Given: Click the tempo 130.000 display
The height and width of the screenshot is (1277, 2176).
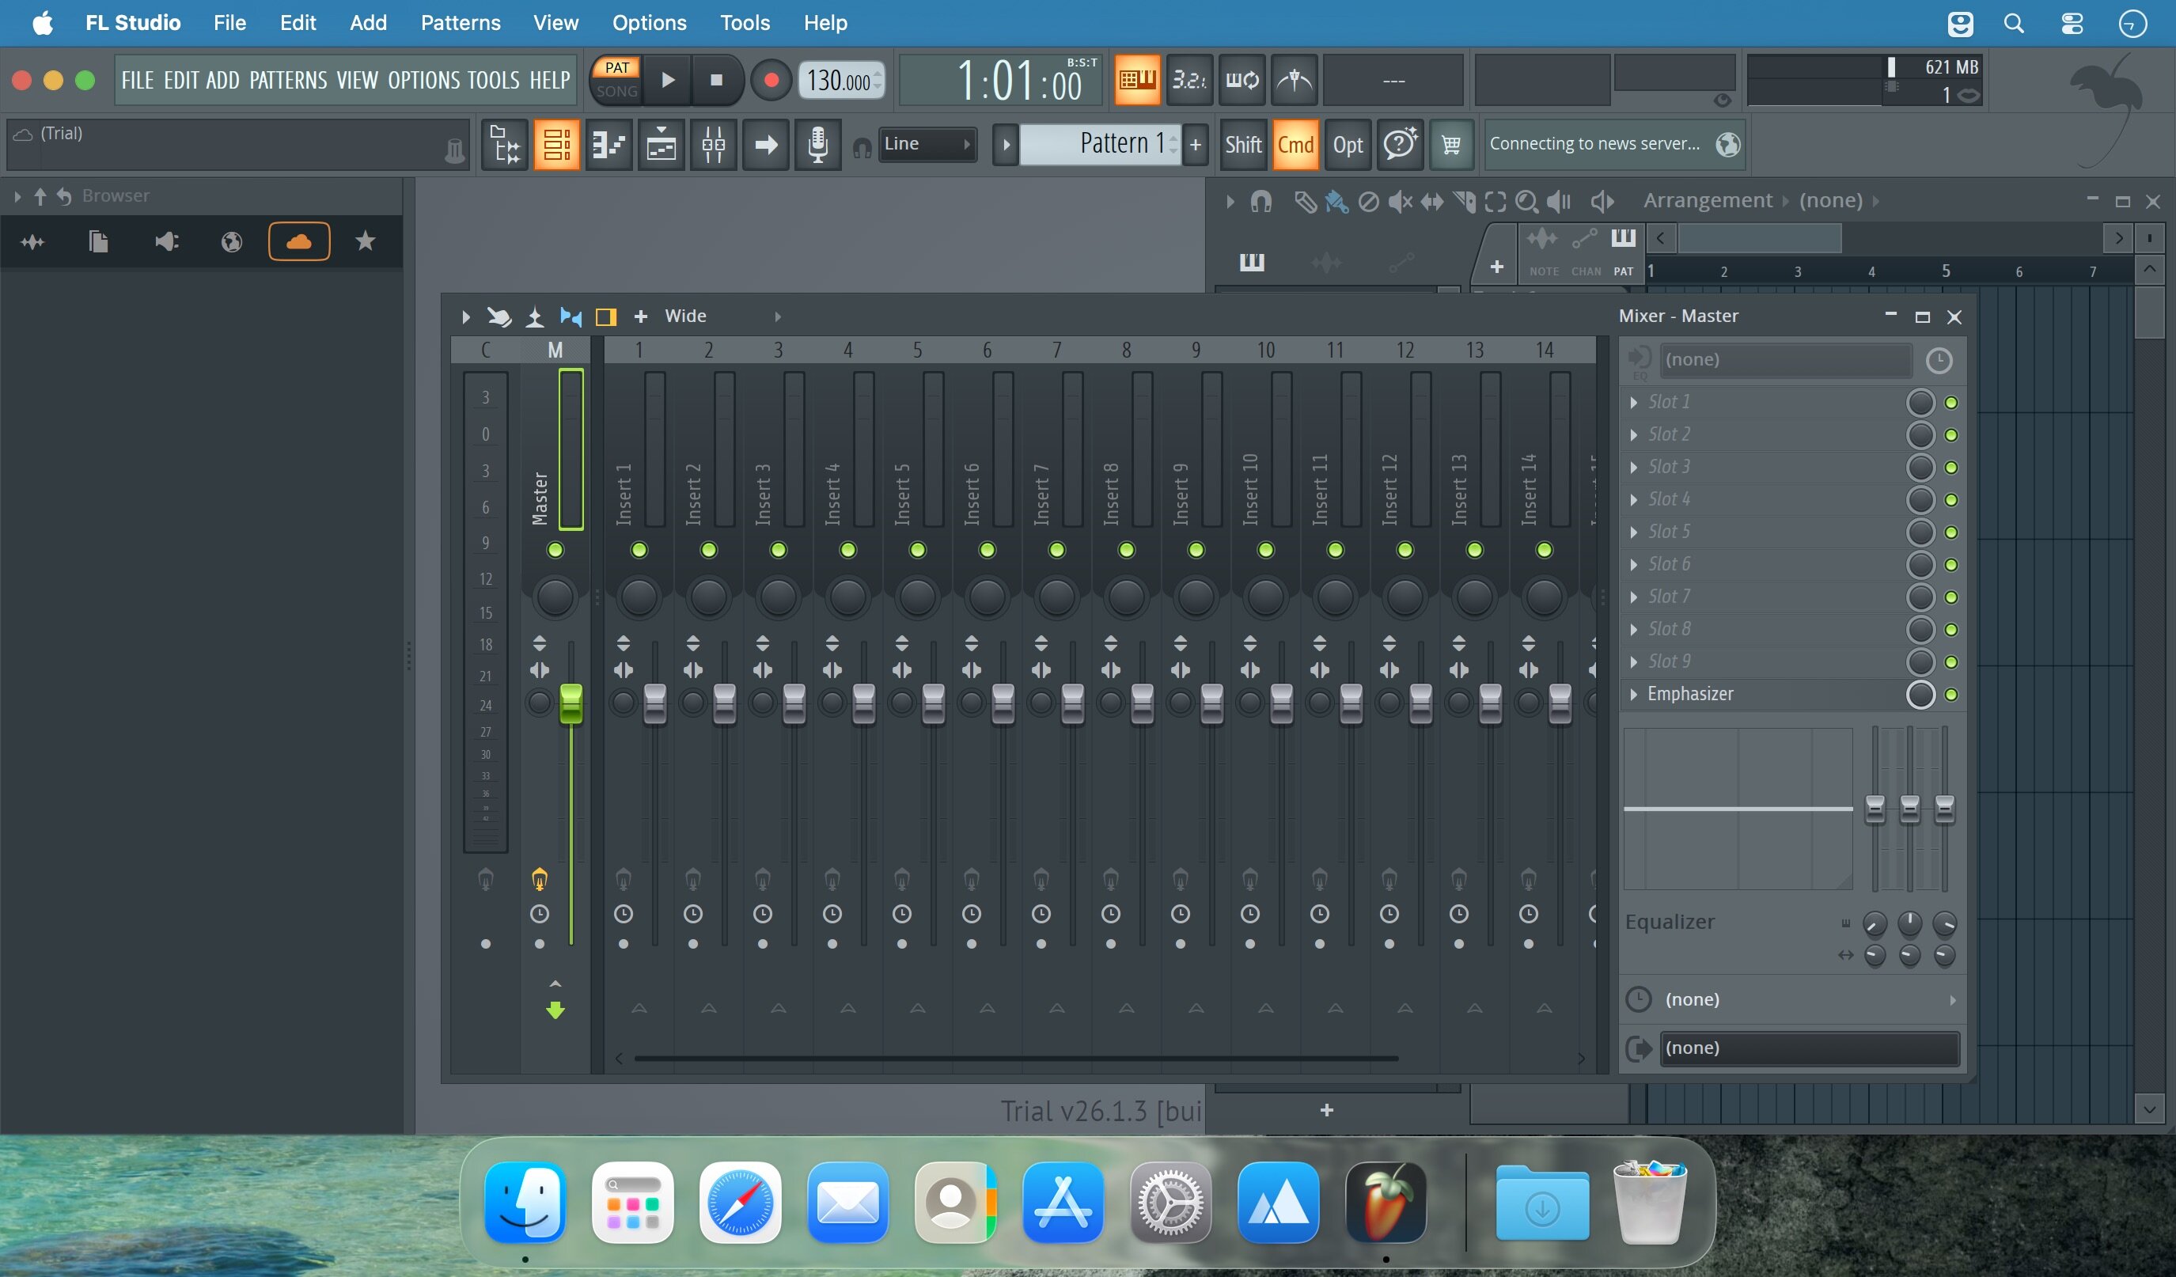Looking at the screenshot, I should click(x=840, y=80).
